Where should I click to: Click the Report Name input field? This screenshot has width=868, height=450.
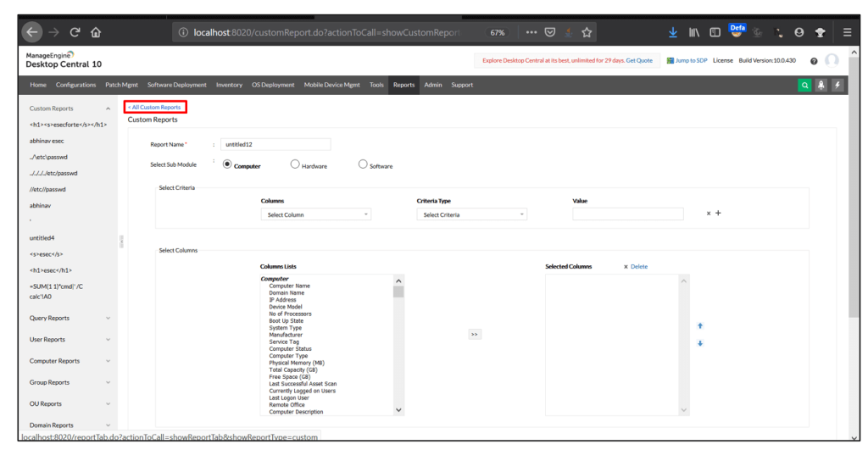pos(275,144)
